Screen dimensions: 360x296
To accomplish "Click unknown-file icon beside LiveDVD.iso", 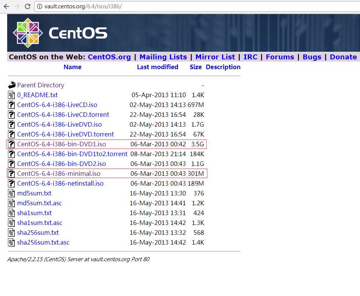I will pos(11,124).
